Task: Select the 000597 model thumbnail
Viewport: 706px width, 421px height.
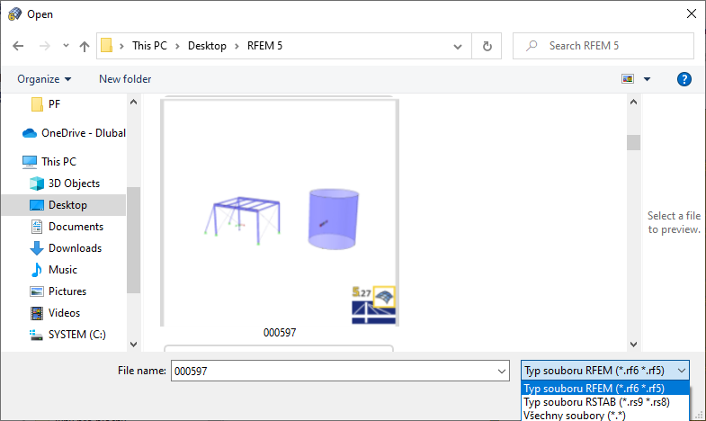Action: (x=280, y=212)
